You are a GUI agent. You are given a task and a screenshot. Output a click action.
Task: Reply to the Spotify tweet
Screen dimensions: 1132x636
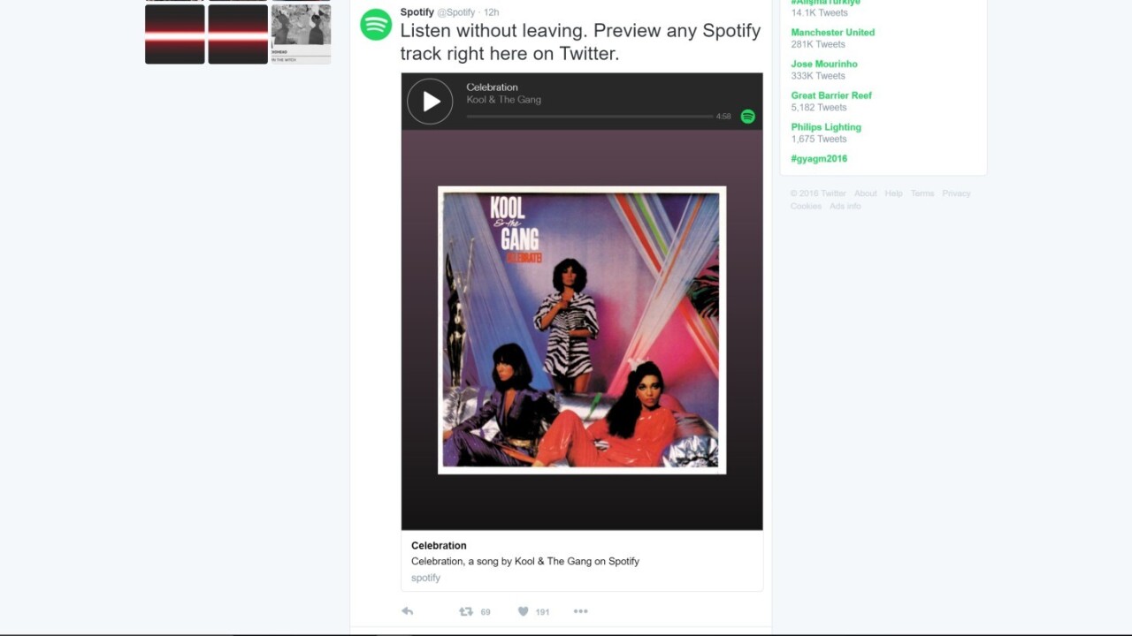[x=408, y=611]
